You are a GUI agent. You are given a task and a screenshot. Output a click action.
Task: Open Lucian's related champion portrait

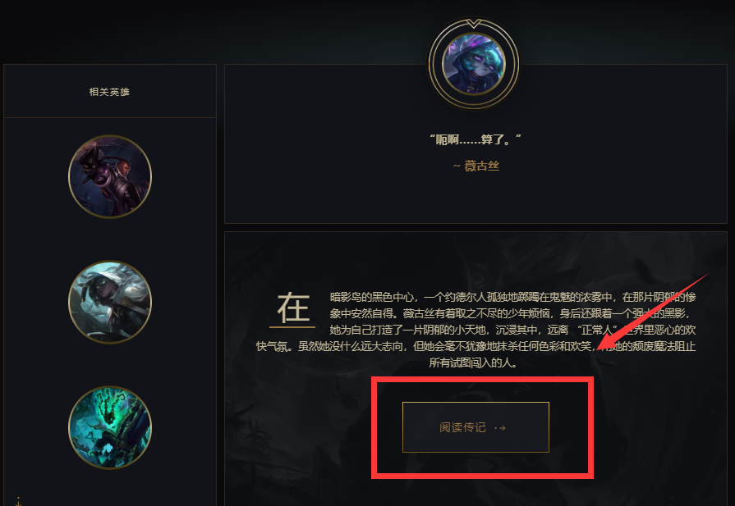coord(110,176)
